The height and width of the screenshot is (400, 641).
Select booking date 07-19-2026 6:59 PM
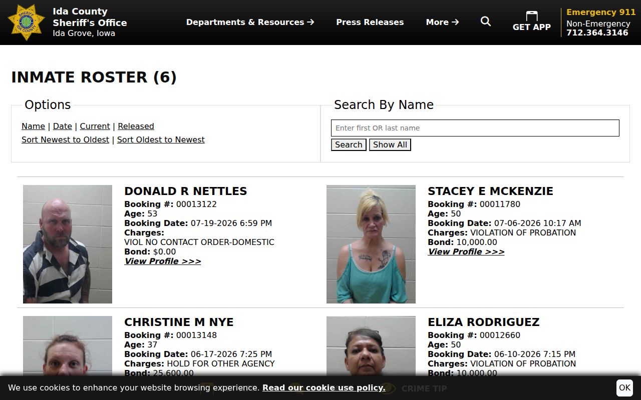coord(231,223)
